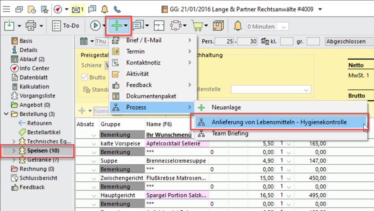
Task: Select Anlieferung von Lebensmitteln - Hygienekontrolle
Action: (279, 122)
